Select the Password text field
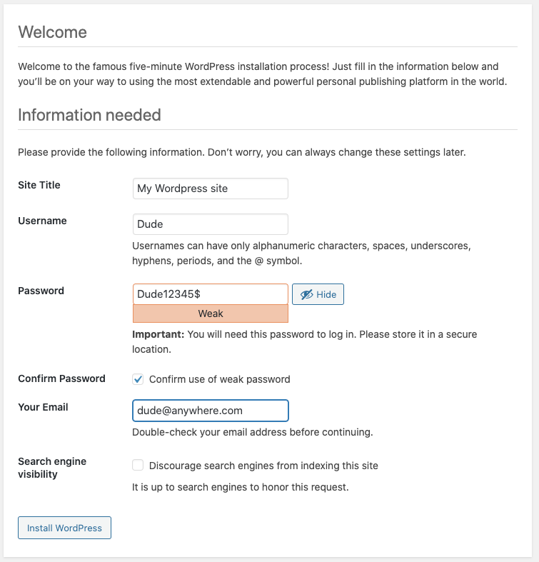Screen dimensions: 539x562 pos(211,294)
